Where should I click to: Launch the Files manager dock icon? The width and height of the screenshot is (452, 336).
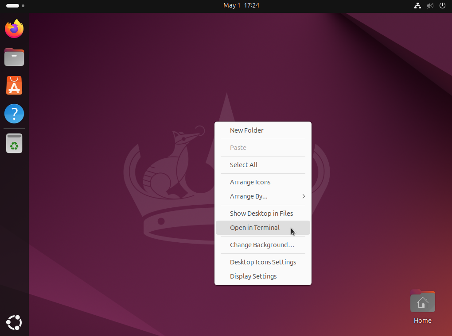point(14,57)
